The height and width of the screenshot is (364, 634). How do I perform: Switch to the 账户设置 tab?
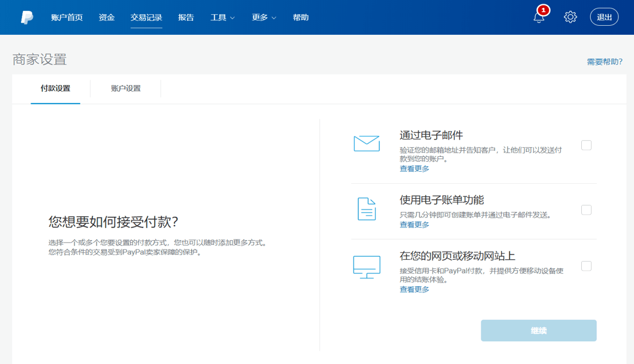point(126,89)
